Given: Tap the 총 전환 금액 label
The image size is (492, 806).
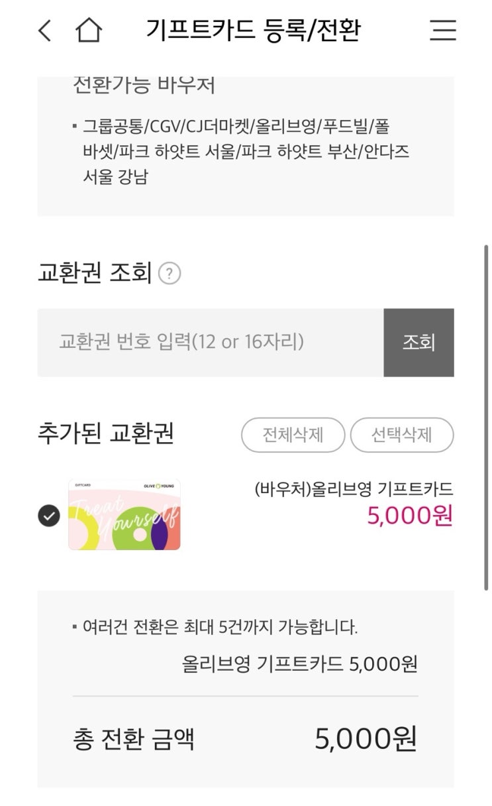Looking at the screenshot, I should 134,739.
